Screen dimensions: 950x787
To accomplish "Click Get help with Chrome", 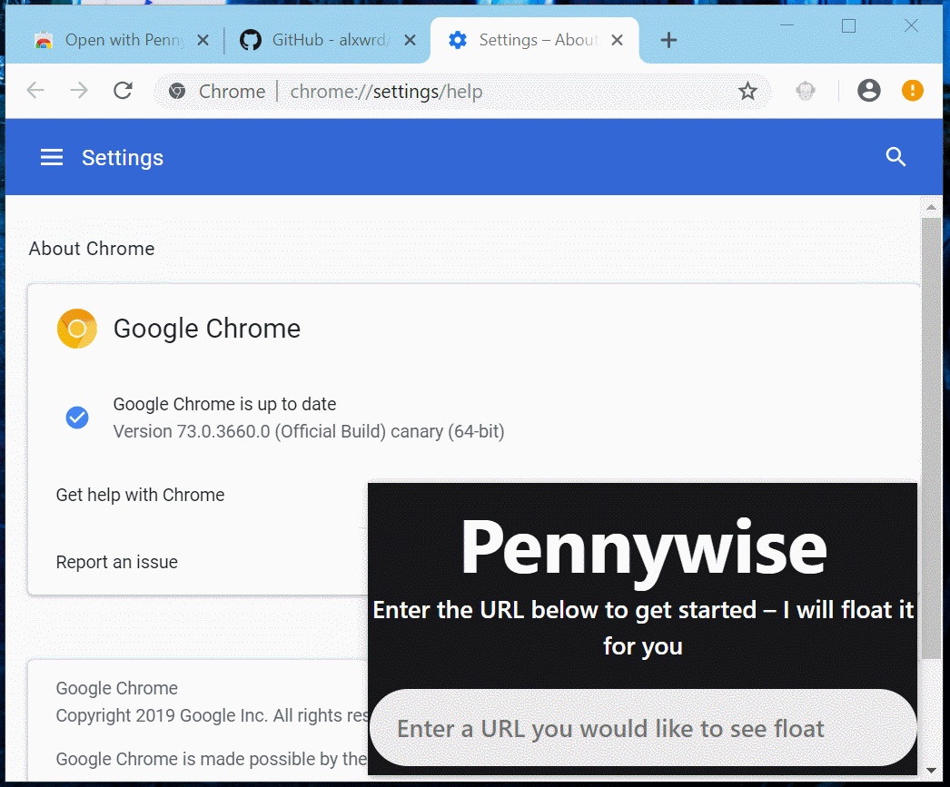I will (140, 495).
